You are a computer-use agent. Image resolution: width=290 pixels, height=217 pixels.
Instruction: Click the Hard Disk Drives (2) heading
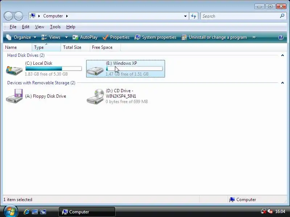coord(26,55)
